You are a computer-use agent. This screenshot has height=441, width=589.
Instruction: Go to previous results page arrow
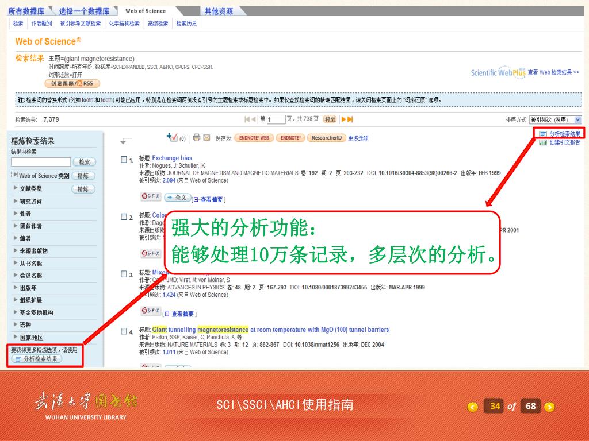coord(254,119)
